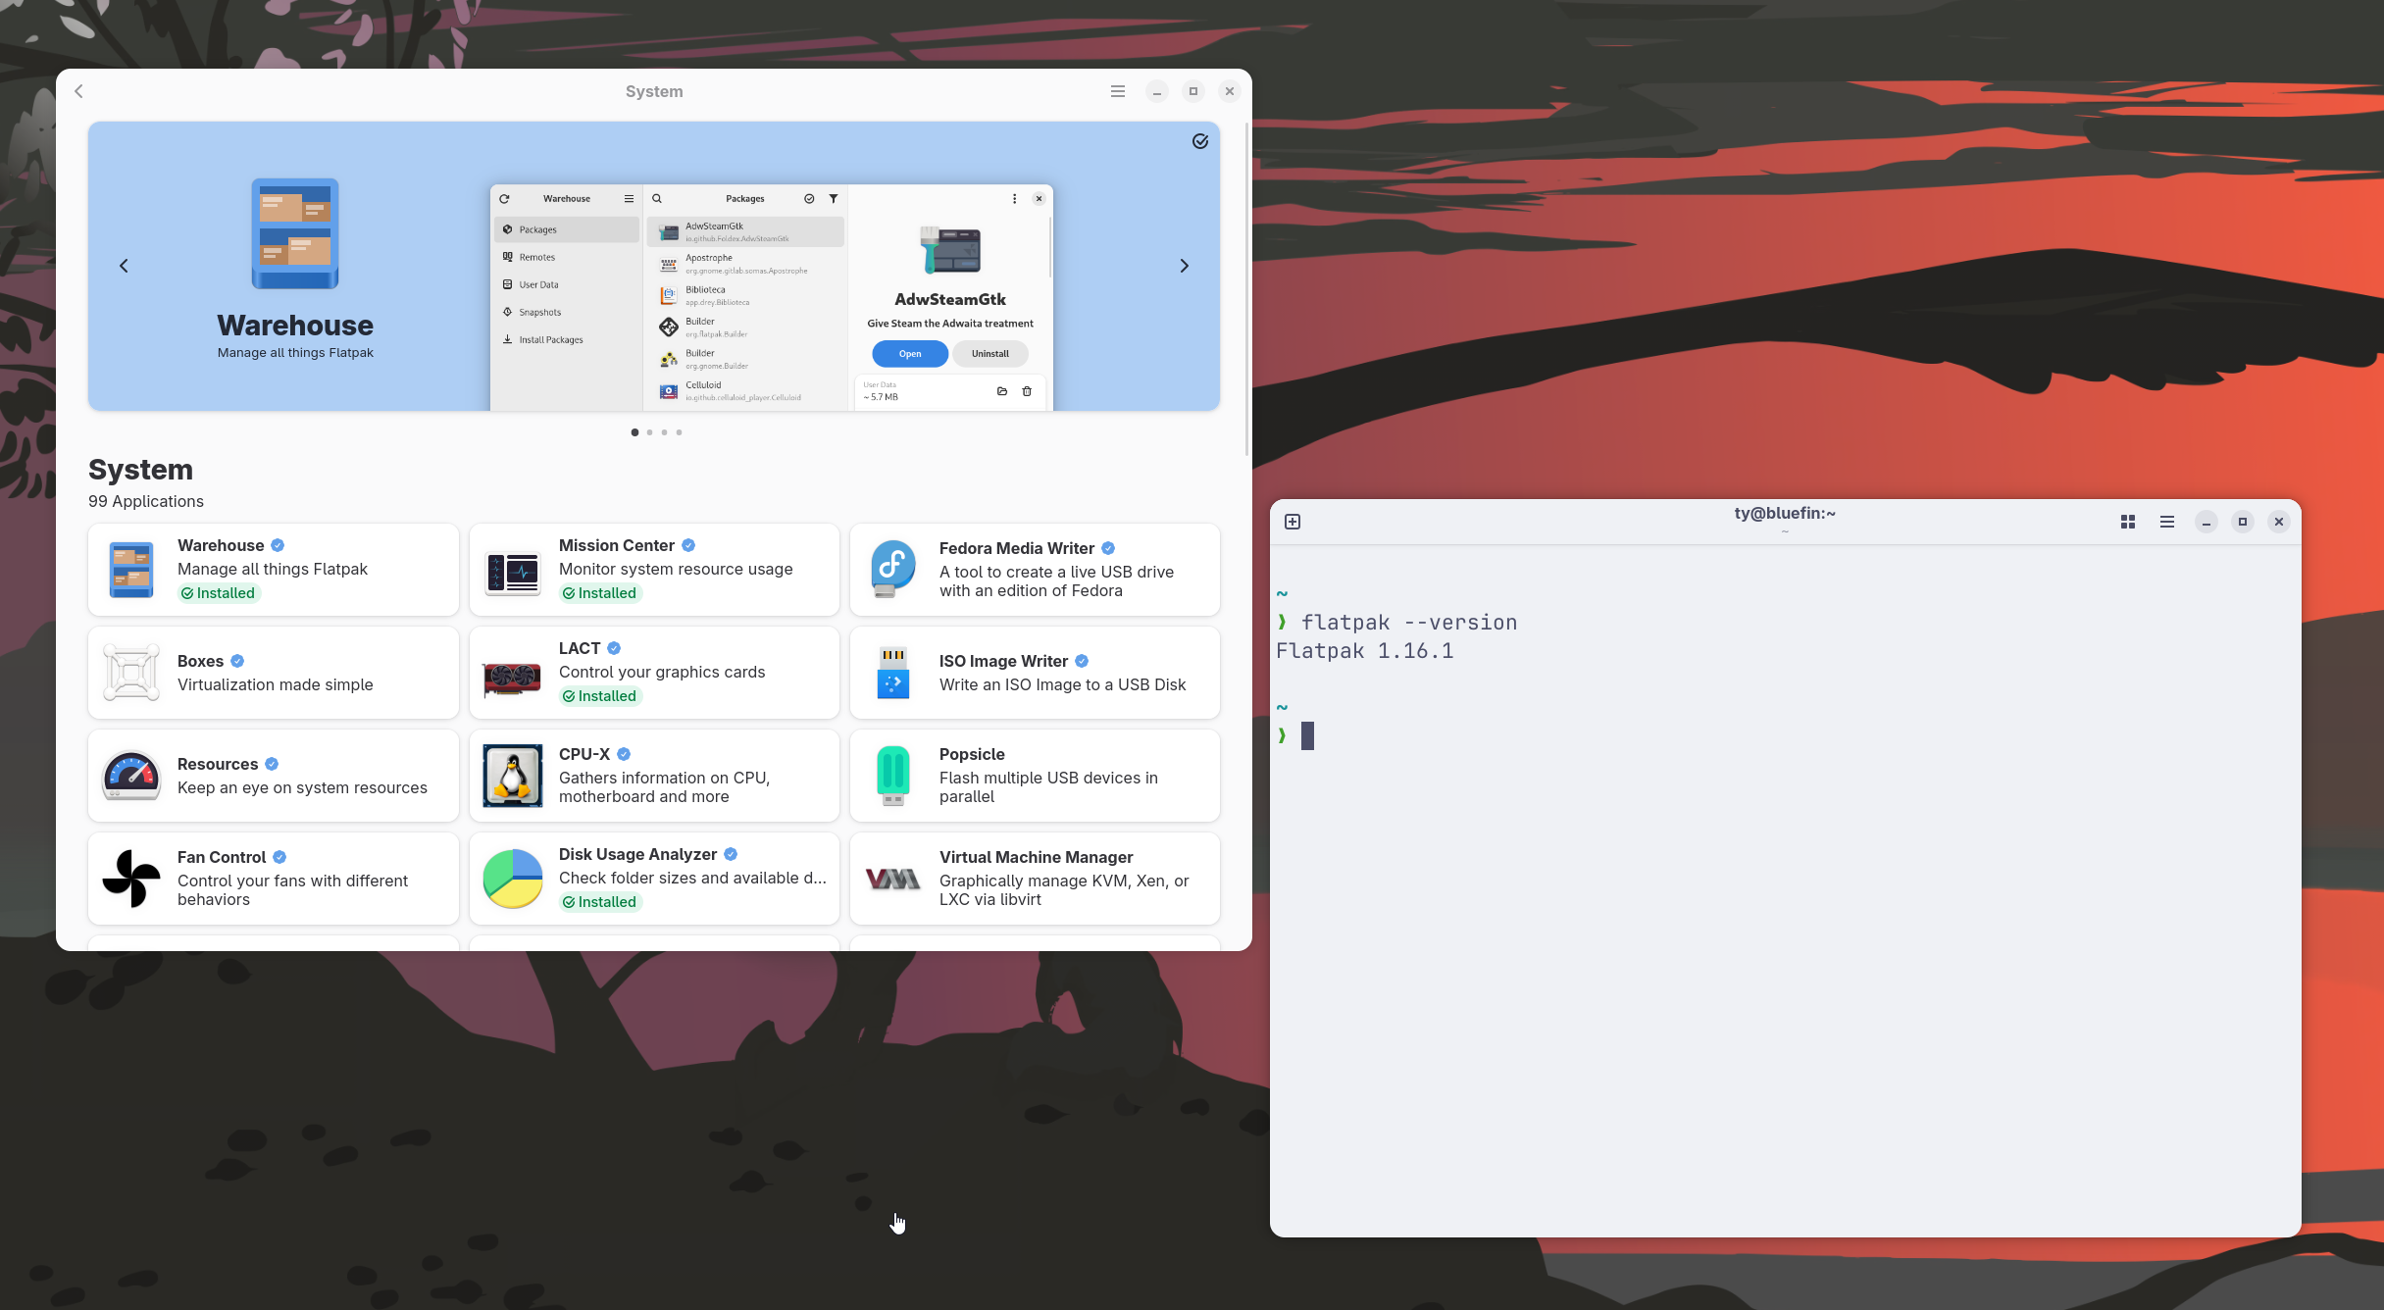The height and width of the screenshot is (1310, 2384).
Task: Open the Warehouse app card
Action: pos(274,570)
